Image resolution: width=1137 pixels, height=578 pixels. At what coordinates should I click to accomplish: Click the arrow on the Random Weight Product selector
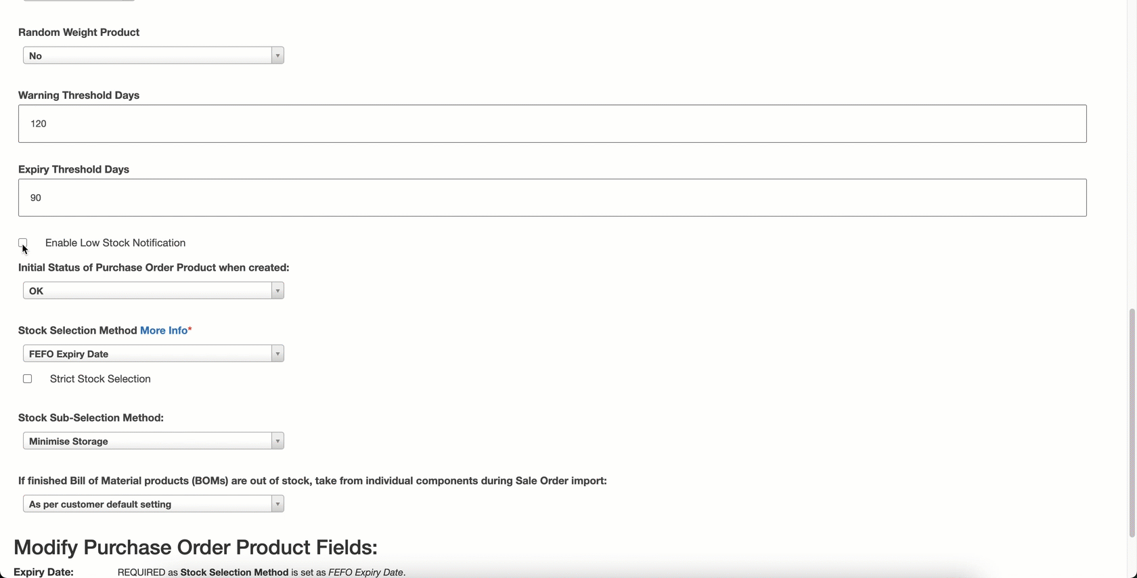[x=277, y=55]
